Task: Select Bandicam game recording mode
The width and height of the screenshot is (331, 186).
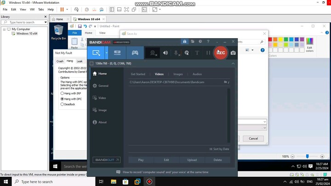Action: (135, 53)
